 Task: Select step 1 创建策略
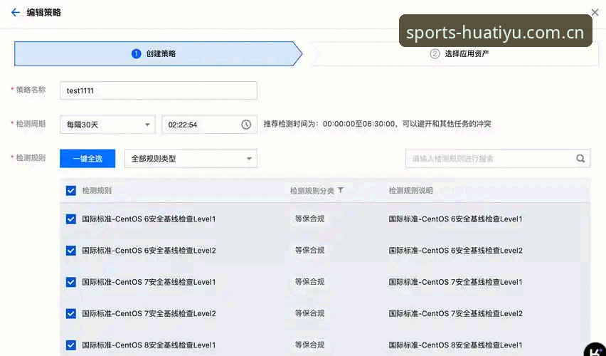coord(159,54)
